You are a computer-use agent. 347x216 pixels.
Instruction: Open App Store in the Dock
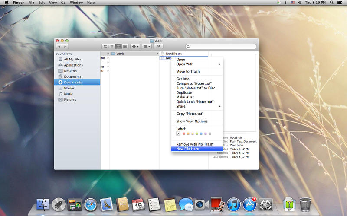pos(250,204)
